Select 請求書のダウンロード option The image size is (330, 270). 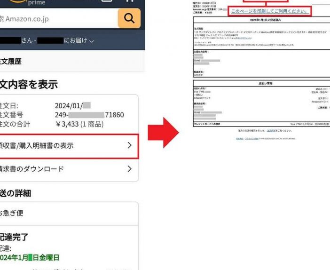click(66, 169)
